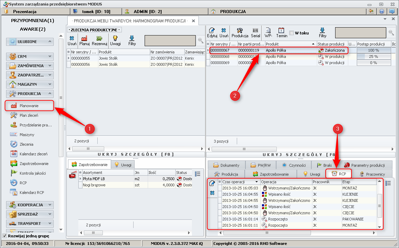Switch to the Braki tab
This screenshot has height=248, width=399.
pos(324,165)
